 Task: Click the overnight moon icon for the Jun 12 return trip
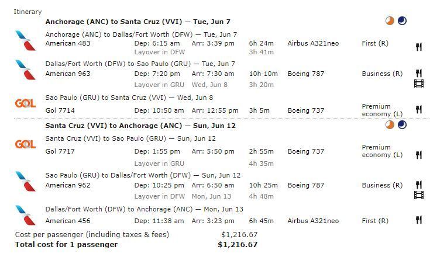(402, 125)
